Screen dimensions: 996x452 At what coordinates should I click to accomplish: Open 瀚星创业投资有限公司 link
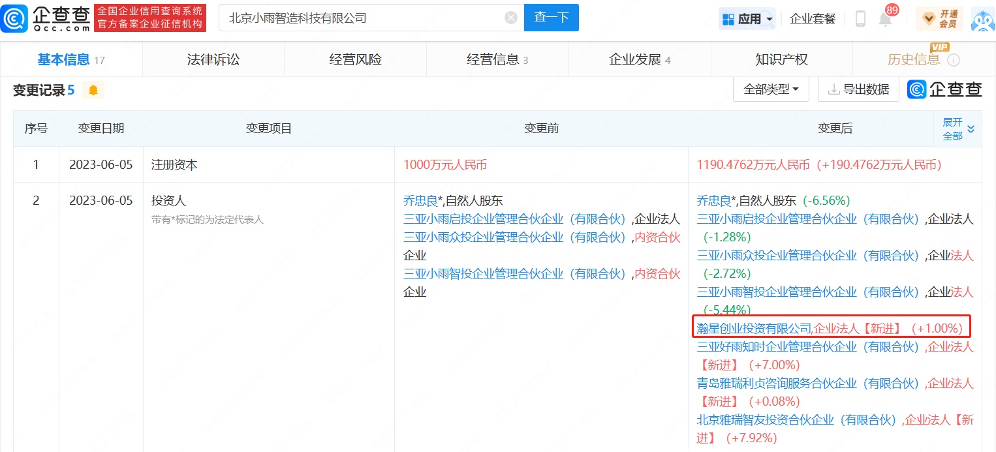tap(754, 328)
